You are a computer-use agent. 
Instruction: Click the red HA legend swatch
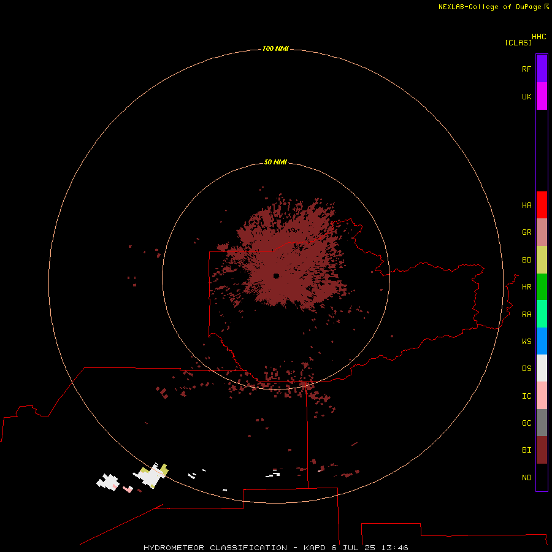coord(542,205)
